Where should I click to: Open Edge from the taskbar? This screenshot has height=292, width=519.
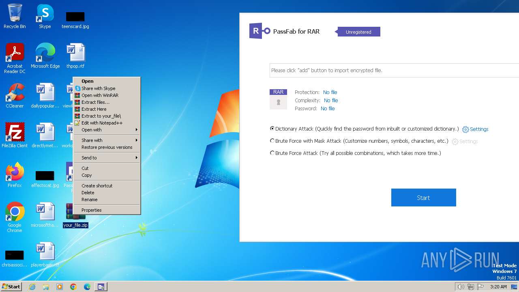(87, 287)
